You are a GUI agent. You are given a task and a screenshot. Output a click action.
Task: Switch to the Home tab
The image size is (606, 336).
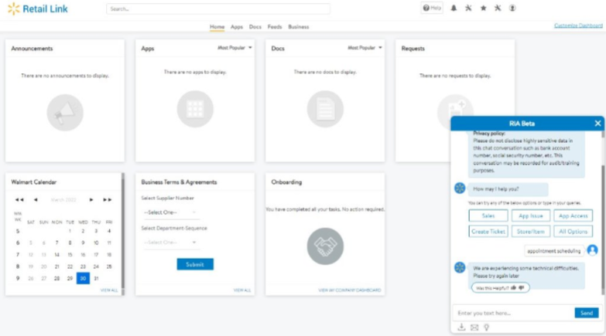point(217,26)
